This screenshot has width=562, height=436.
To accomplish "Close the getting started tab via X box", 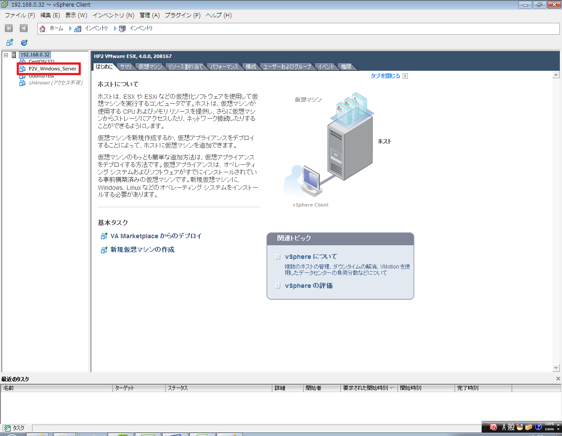I will (x=405, y=76).
